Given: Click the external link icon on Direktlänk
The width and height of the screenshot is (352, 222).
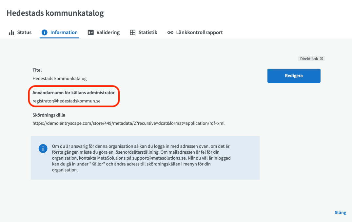Looking at the screenshot, I should pyautogui.click(x=322, y=59).
